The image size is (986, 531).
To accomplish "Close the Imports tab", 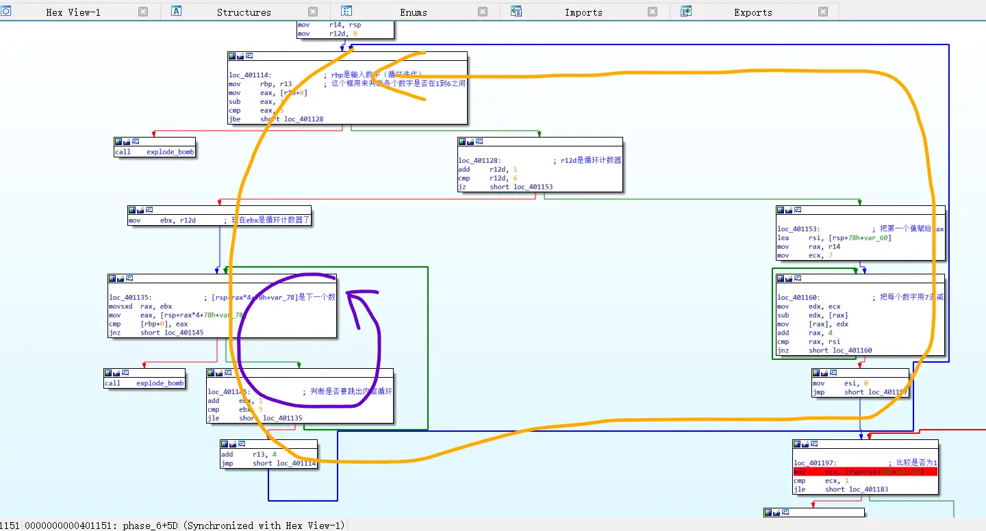I will point(653,12).
